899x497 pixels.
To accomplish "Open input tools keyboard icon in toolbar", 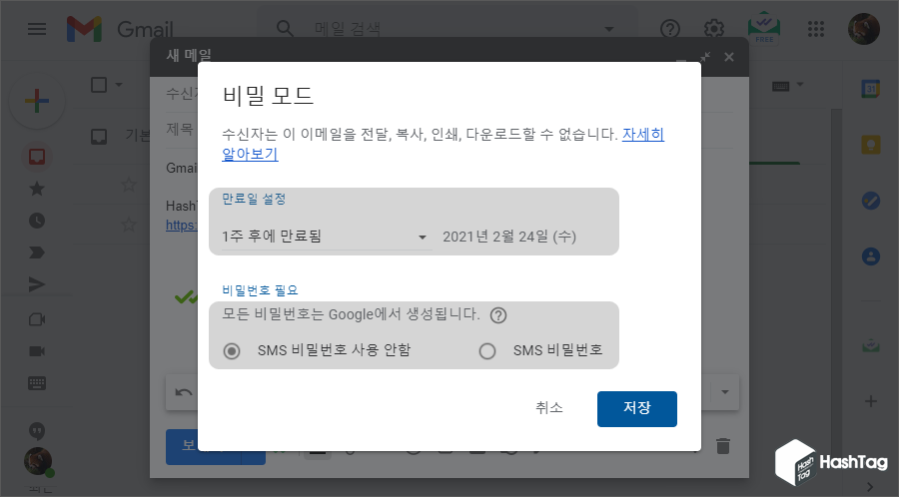I will [x=780, y=86].
